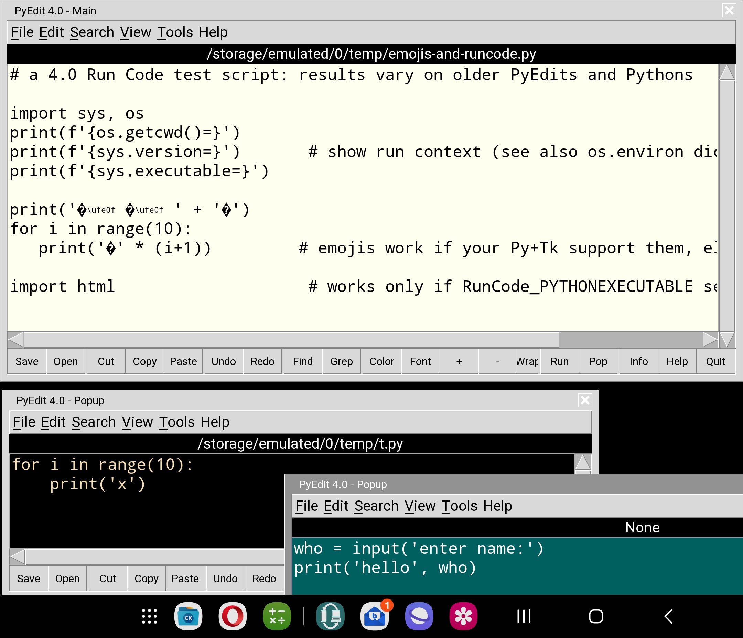Decrease font size with - button

[x=498, y=361]
